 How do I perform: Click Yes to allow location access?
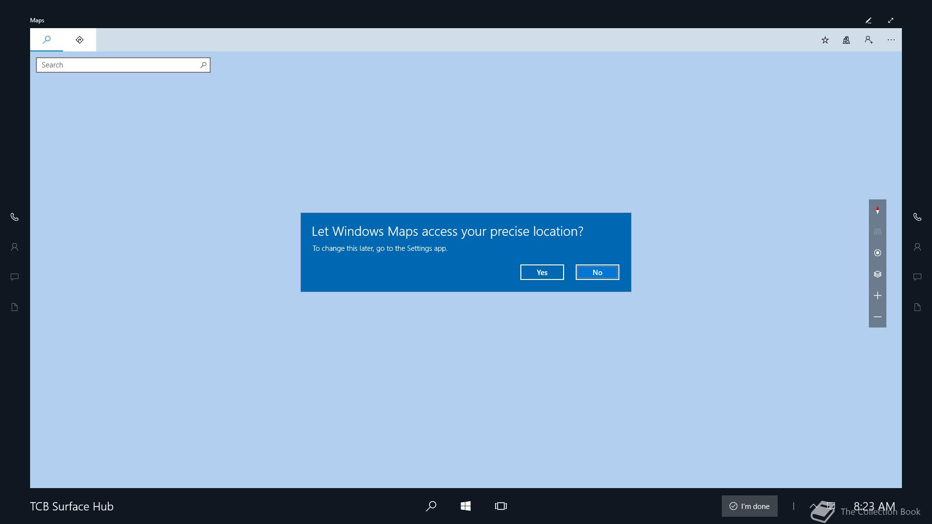pos(542,272)
